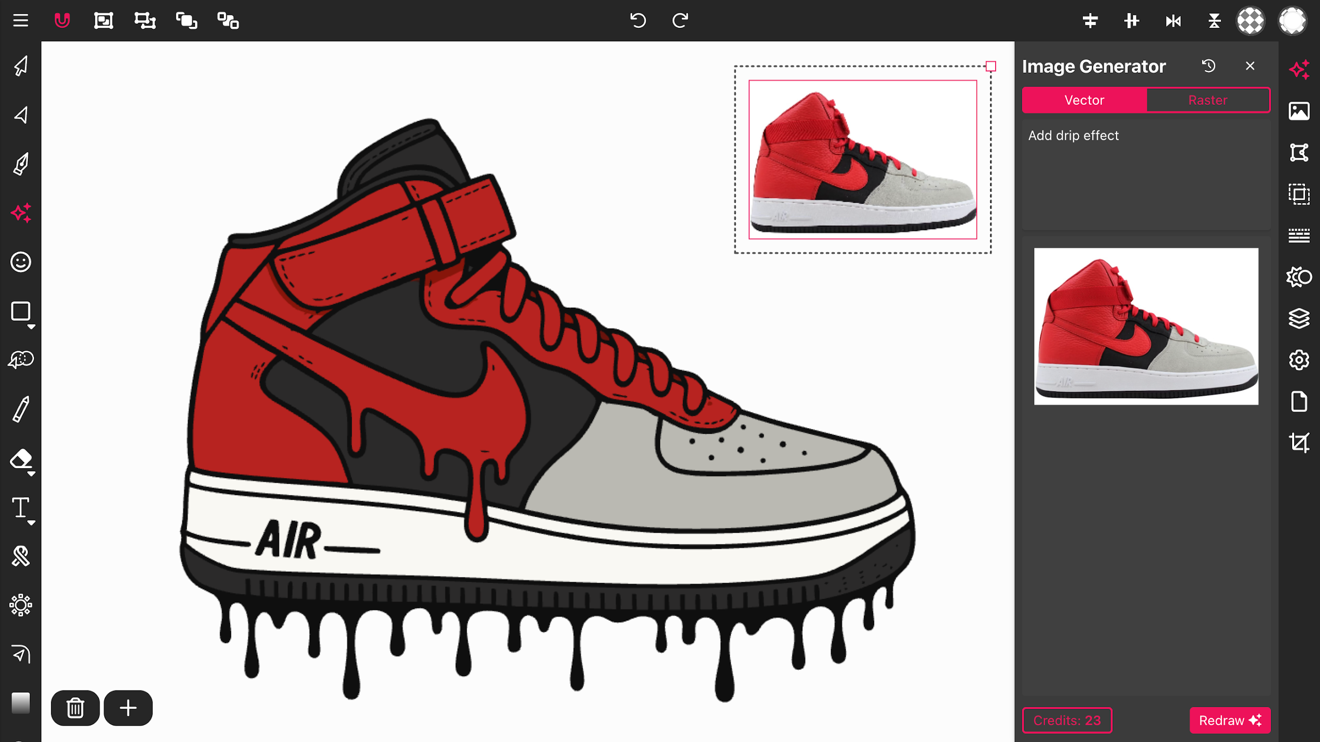Select the Eraser tool

click(x=21, y=458)
